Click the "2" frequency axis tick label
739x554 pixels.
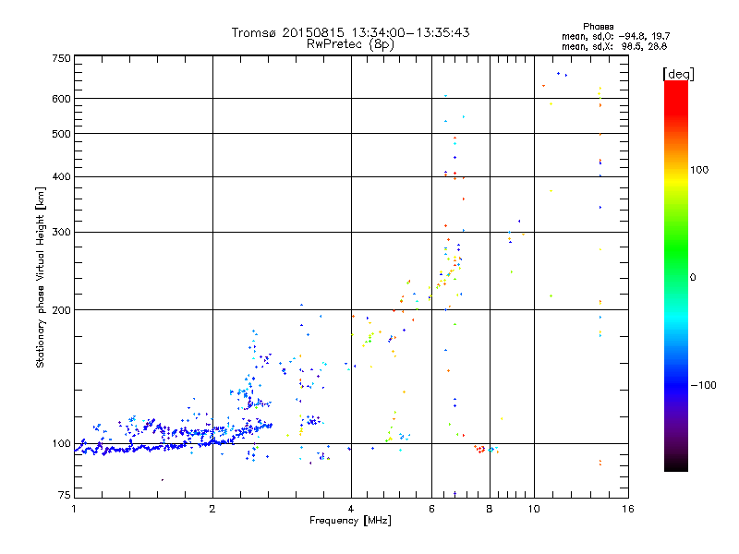[212, 509]
